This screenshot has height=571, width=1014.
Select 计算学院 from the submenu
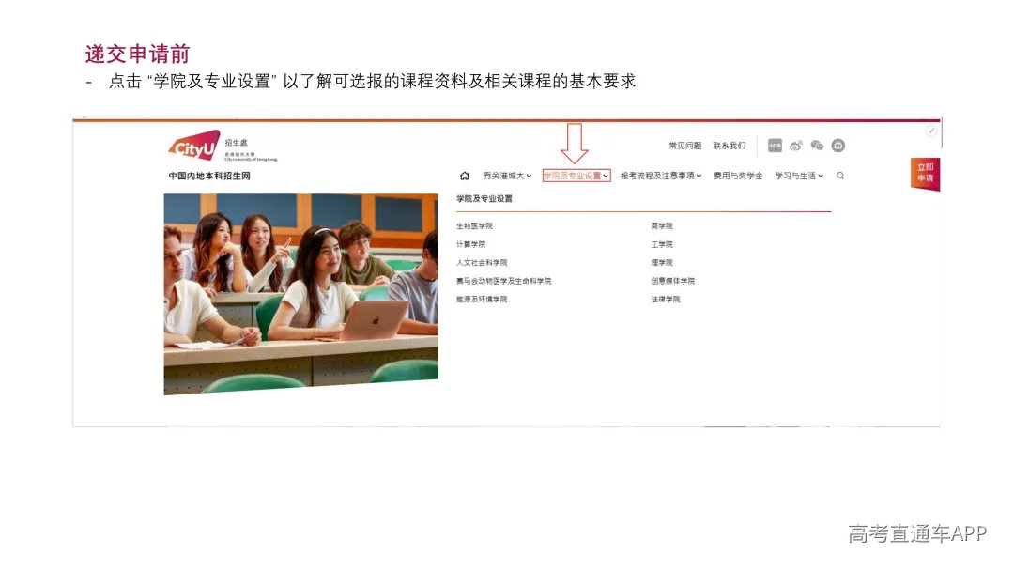[470, 244]
